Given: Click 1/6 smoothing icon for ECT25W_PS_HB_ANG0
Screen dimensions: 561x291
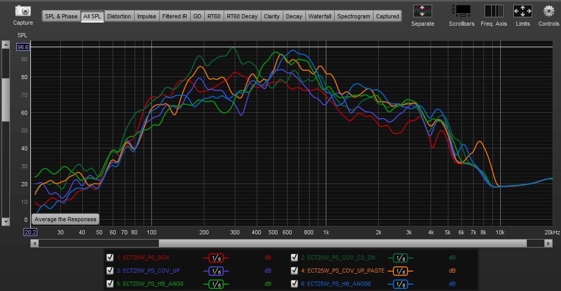Looking at the screenshot, I should [x=216, y=284].
